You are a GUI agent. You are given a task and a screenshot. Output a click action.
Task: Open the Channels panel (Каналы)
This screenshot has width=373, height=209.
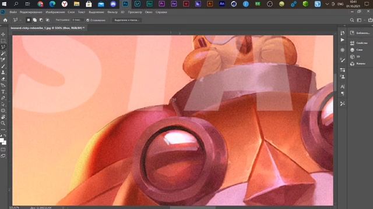pos(357,63)
